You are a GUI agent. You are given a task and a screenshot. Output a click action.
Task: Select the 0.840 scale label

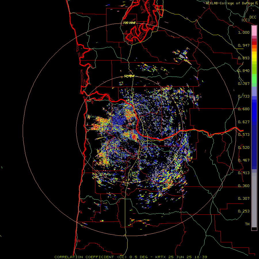[x=244, y=71]
